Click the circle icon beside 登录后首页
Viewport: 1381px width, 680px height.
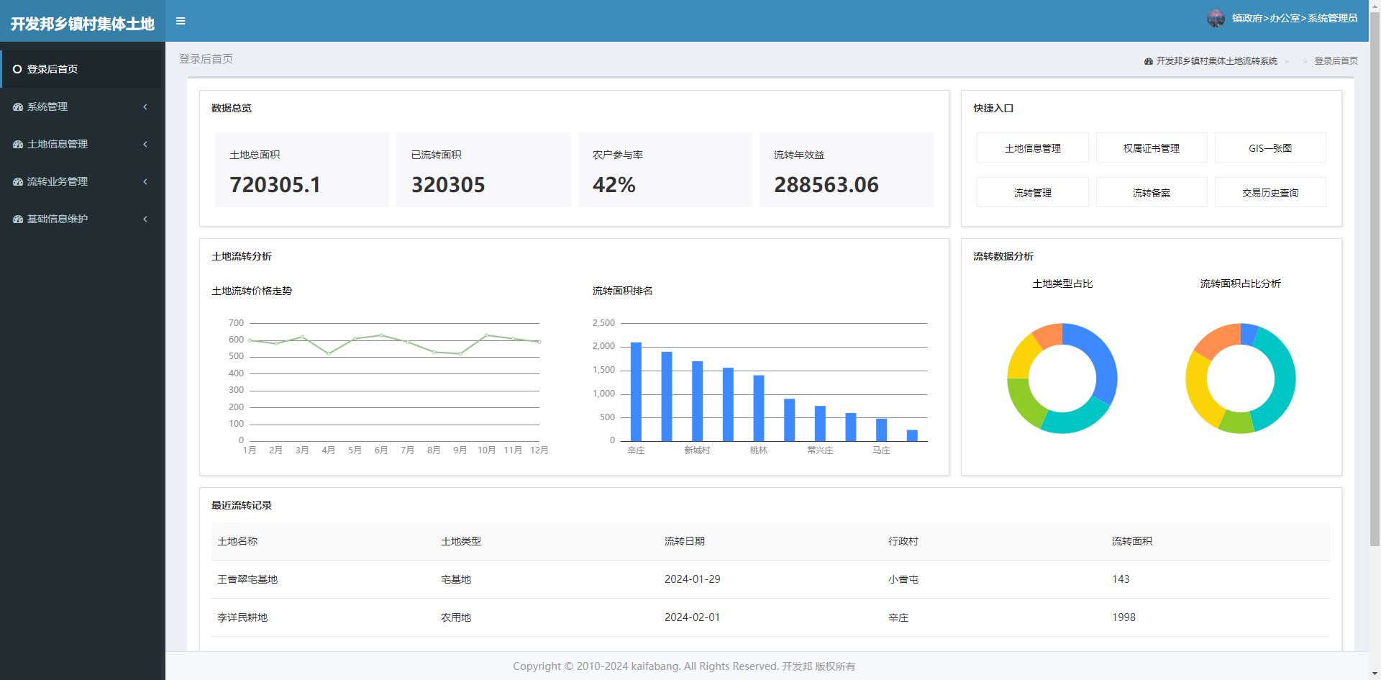17,69
